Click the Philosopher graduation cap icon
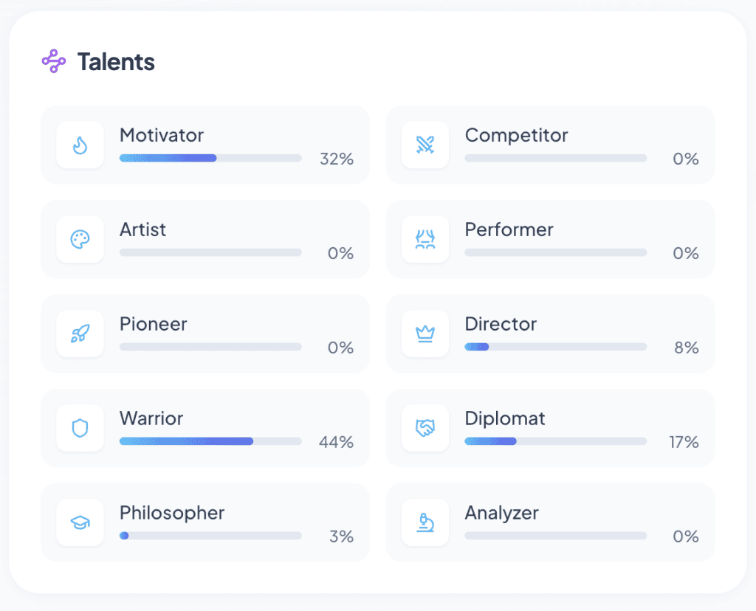 click(80, 522)
